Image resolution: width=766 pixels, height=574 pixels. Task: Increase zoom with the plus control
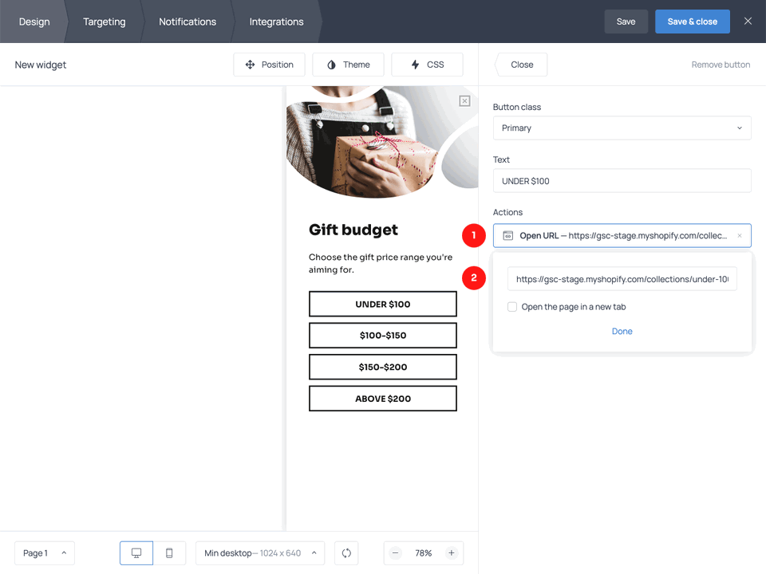(x=452, y=552)
